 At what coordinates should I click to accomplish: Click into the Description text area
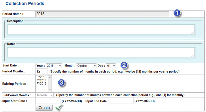[100, 29]
